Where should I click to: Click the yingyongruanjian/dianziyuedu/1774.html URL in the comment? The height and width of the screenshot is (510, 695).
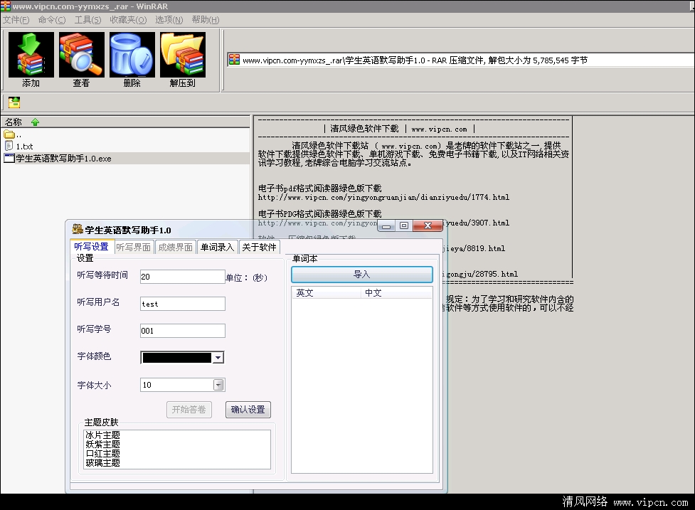point(383,197)
